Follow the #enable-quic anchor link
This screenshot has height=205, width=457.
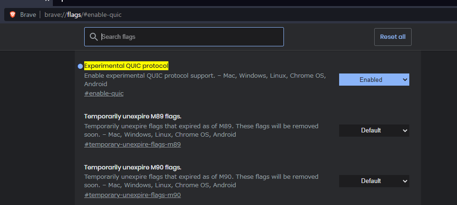coord(104,94)
